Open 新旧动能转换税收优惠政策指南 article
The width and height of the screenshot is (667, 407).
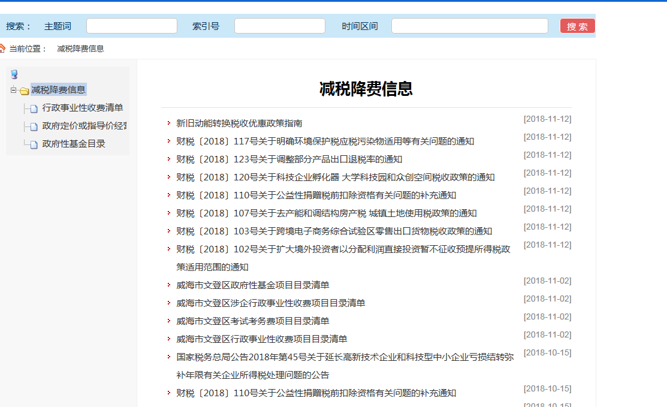click(x=239, y=123)
